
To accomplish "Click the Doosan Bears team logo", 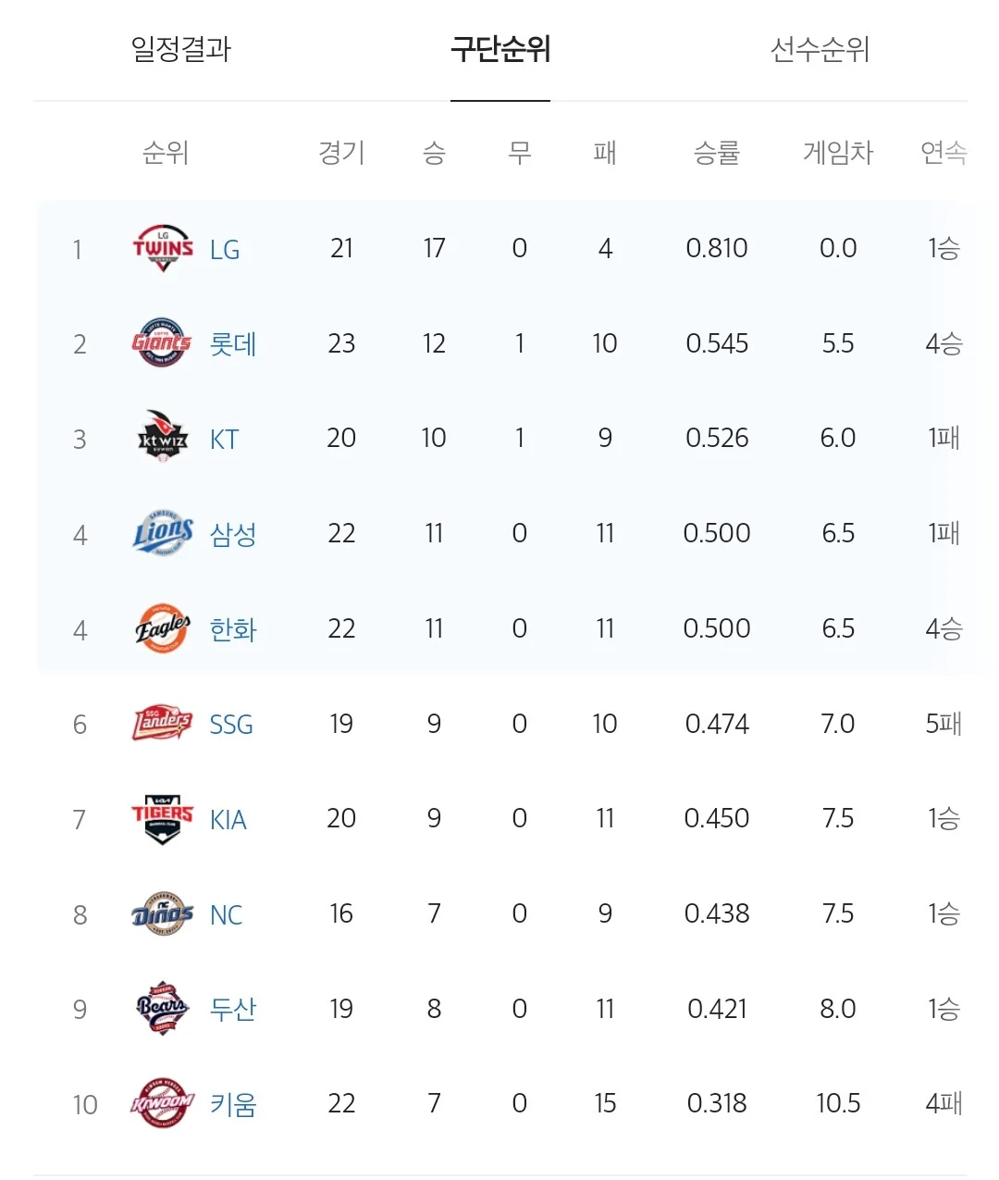I will click(162, 1009).
